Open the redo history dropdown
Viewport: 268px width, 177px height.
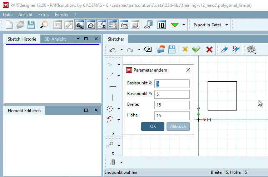pyautogui.click(x=139, y=50)
